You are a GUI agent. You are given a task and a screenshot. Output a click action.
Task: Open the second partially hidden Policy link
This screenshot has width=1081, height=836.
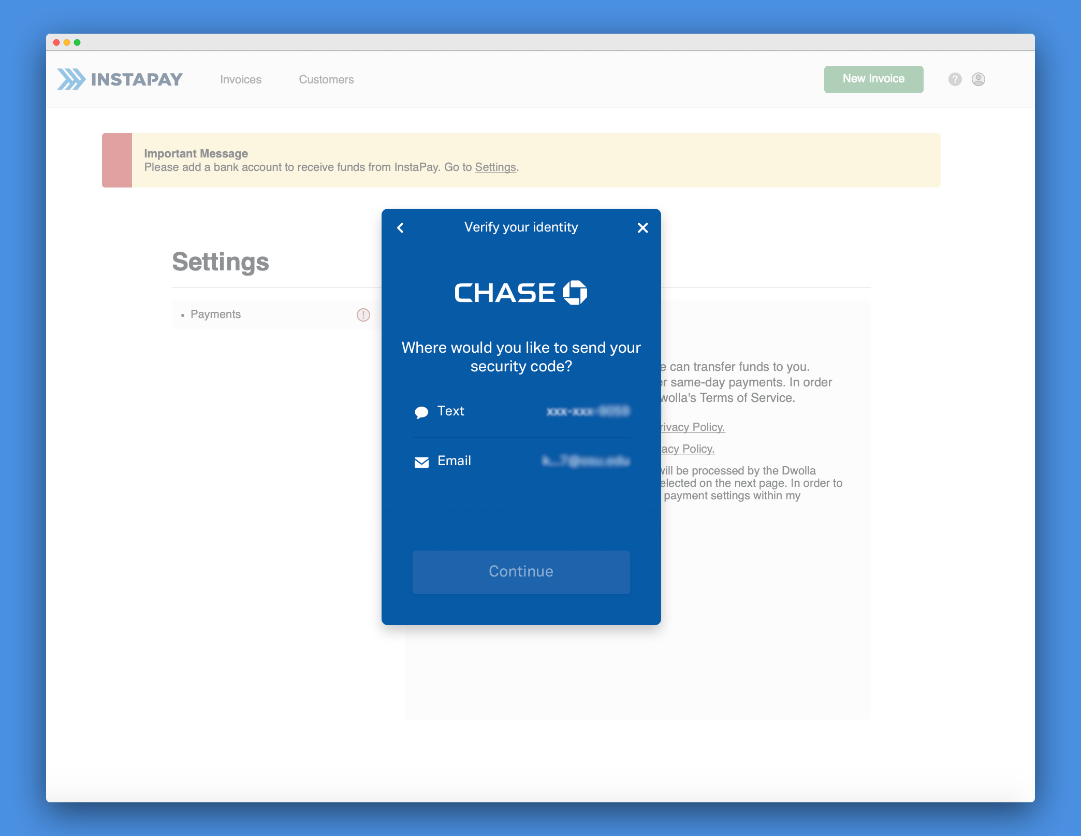[x=688, y=449]
